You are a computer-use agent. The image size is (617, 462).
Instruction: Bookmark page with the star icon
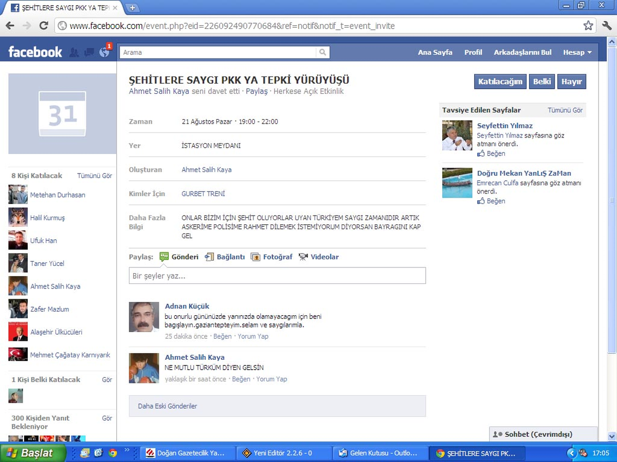588,25
